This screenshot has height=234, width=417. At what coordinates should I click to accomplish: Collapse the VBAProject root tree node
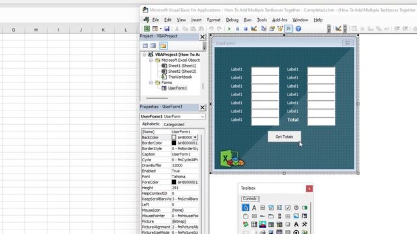point(144,55)
